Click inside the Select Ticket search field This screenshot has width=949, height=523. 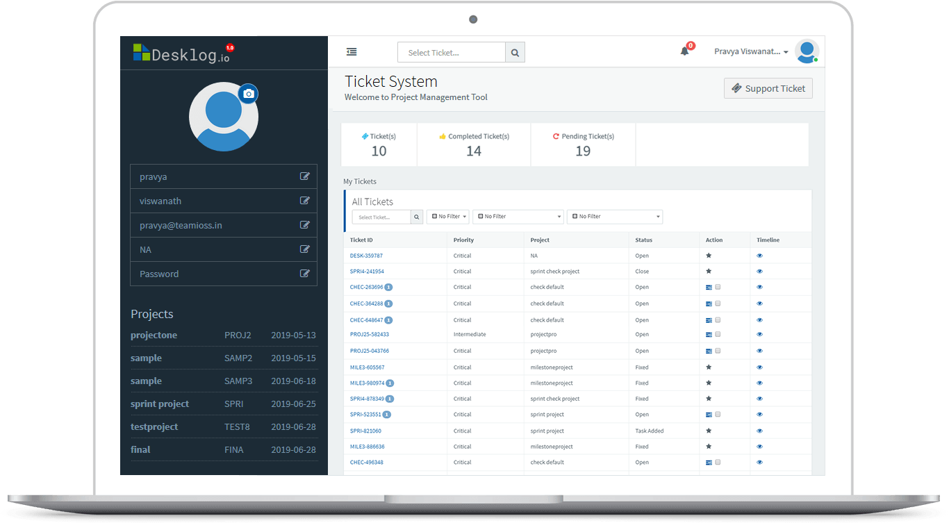[450, 51]
